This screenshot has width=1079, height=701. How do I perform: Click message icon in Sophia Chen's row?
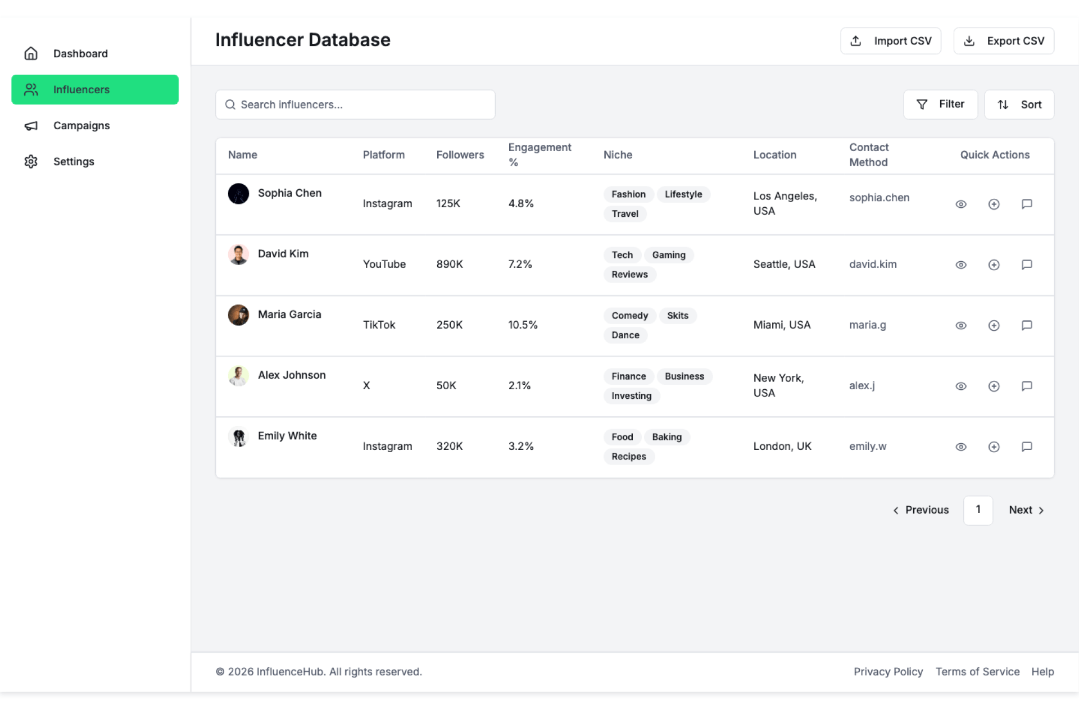[x=1026, y=204]
